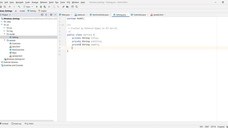The width and height of the screenshot is (228, 128).
Task: Close the Setting.java tab
Action: (x=128, y=15)
